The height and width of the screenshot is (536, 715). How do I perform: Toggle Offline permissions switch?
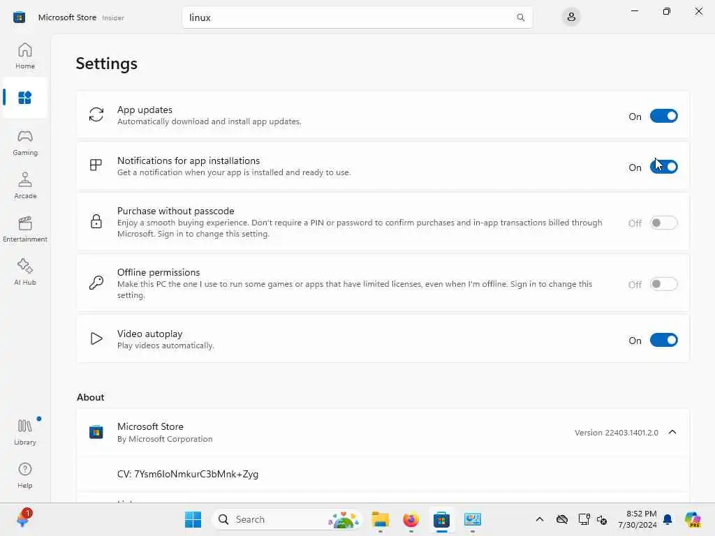(663, 284)
